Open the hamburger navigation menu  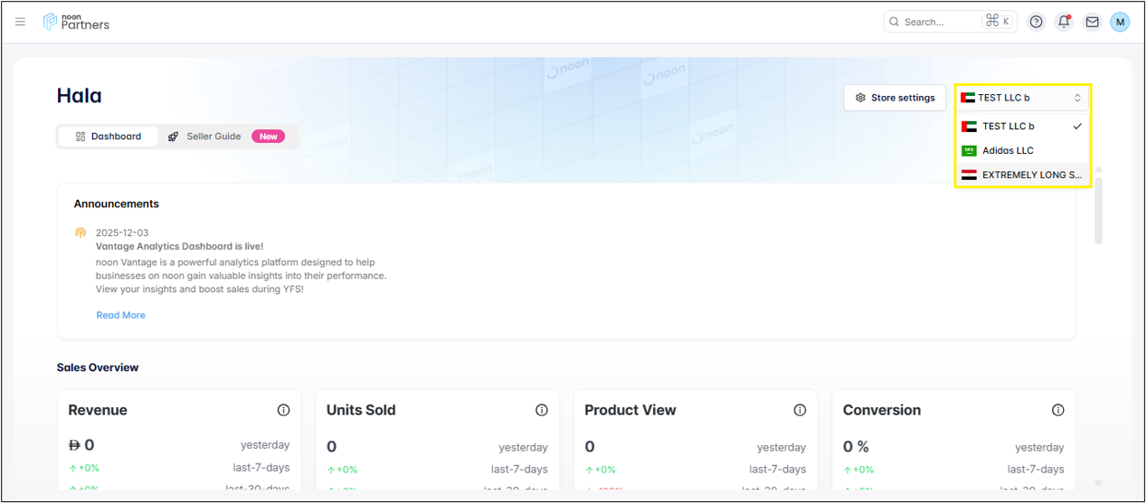point(21,22)
